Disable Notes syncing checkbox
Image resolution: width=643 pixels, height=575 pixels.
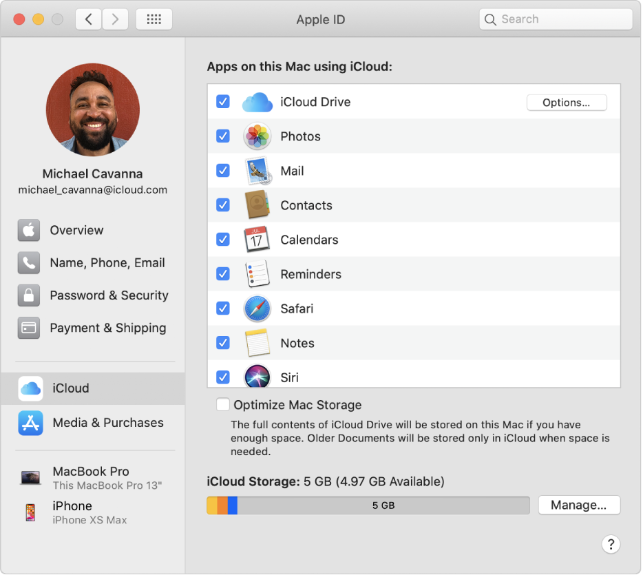[223, 343]
